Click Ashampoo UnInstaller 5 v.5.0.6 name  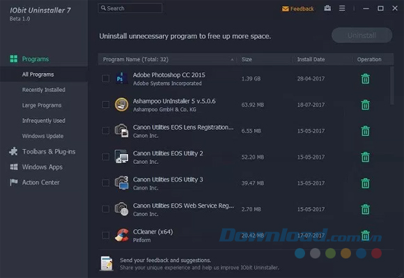(x=174, y=101)
